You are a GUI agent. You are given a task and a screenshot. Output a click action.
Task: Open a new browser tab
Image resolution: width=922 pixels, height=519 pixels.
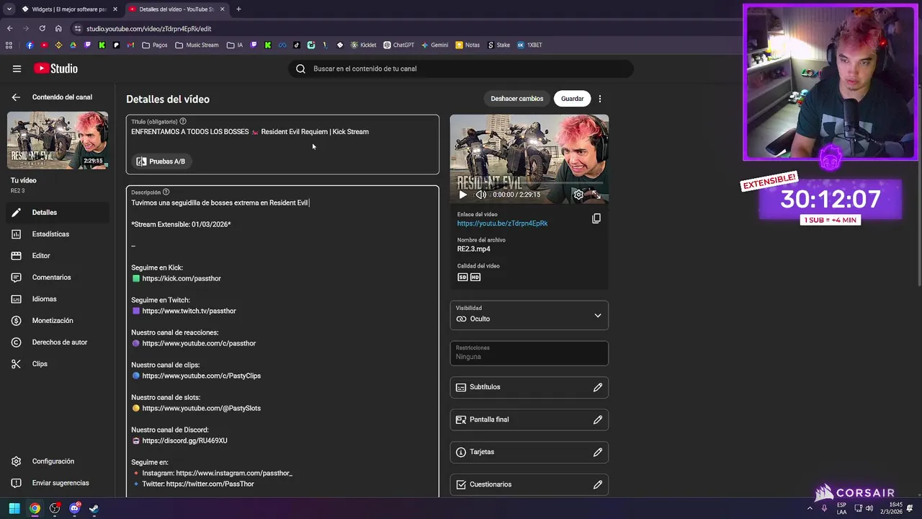(238, 9)
